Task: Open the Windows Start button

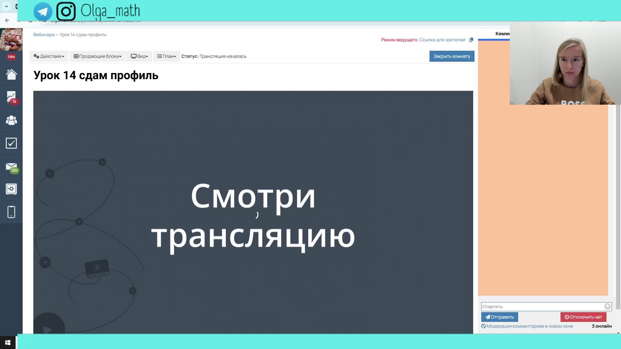Action: click(8, 343)
